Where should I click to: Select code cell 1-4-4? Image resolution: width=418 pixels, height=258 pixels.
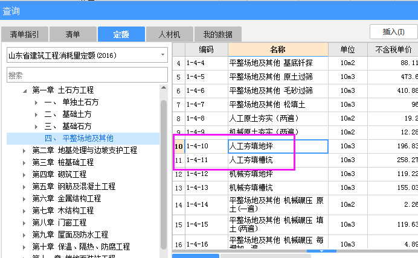click(x=207, y=63)
